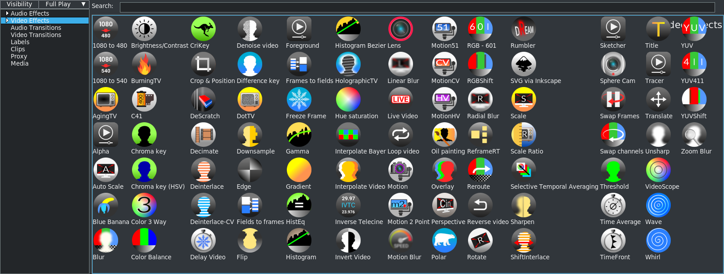Open the Visibility menu button
The height and width of the screenshot is (274, 724).
(x=19, y=4)
